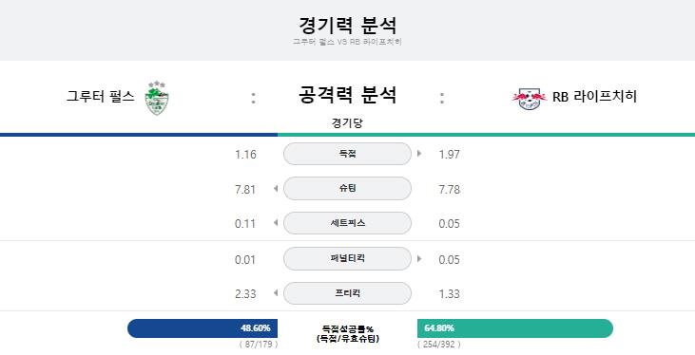Click the RB 라이프치히 team name

pos(594,97)
